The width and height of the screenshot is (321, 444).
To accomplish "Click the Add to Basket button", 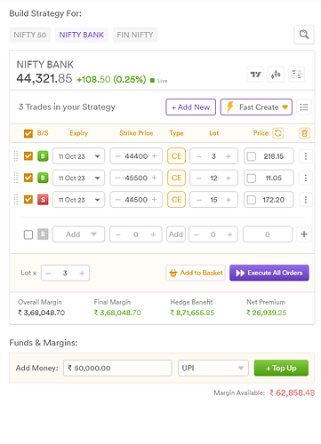I will 196,273.
